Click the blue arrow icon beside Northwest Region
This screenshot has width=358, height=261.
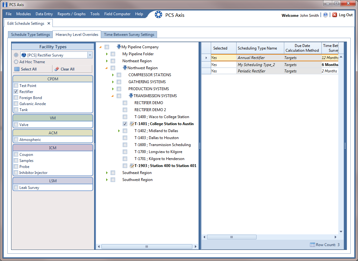(x=125, y=68)
